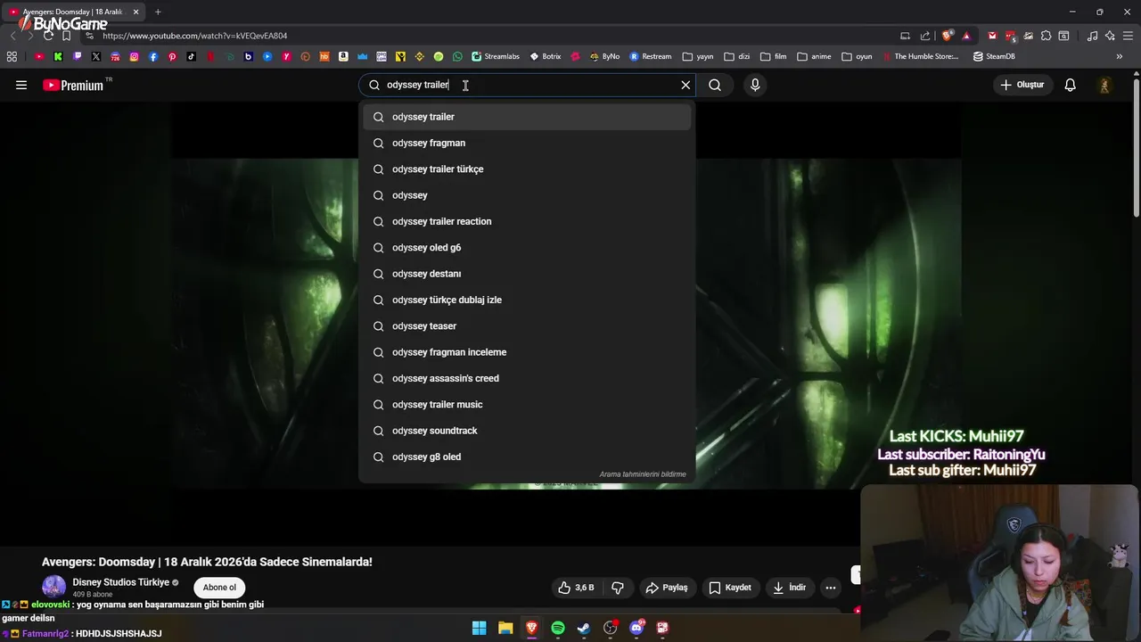Open the Disney Studios Türkiye channel avatar

[x=54, y=587]
